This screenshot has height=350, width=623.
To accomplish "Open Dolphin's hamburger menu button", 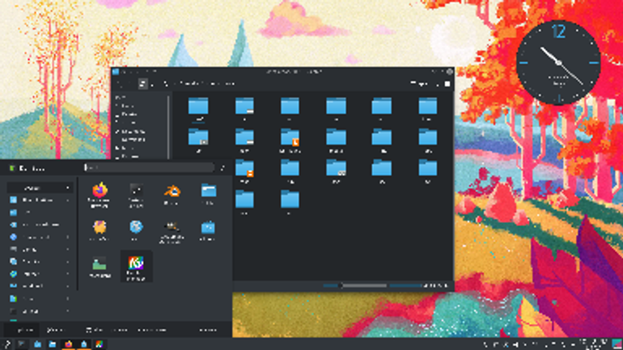I will (x=447, y=84).
